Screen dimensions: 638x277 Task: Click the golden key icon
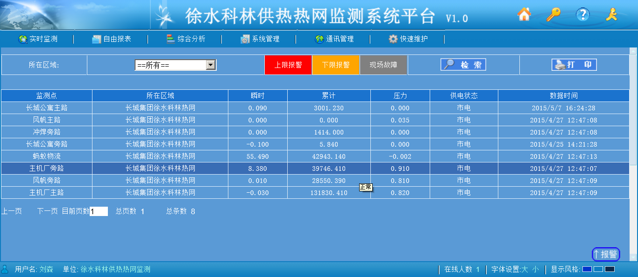click(x=553, y=15)
